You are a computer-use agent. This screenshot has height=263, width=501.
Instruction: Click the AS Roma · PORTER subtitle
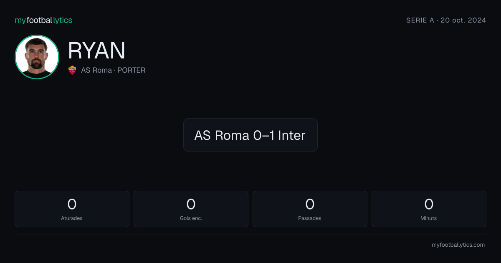pyautogui.click(x=113, y=70)
